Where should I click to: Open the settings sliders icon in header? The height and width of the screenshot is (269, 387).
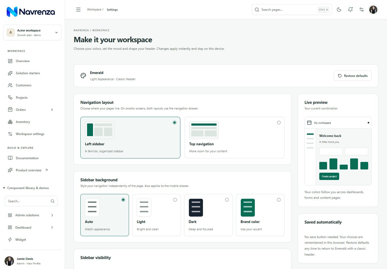tap(362, 10)
